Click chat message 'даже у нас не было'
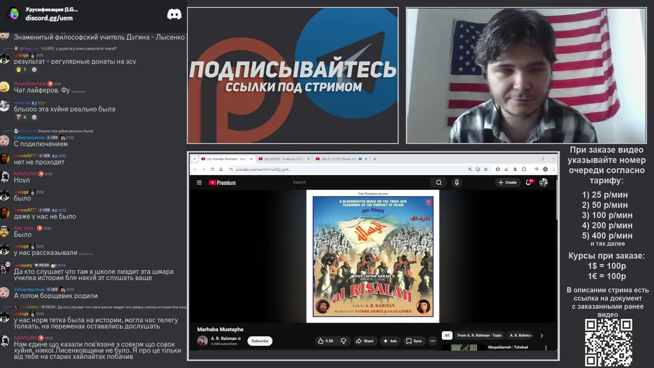The image size is (654, 368). click(x=45, y=216)
